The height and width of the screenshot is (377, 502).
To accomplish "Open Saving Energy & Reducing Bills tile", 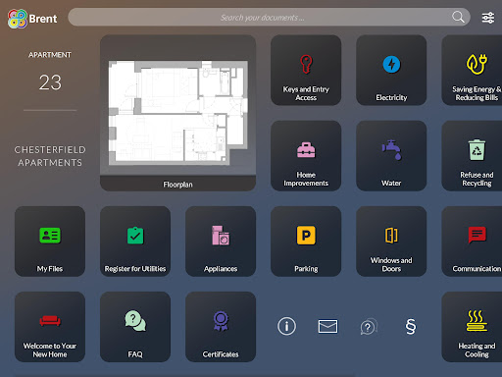I will click(472, 71).
